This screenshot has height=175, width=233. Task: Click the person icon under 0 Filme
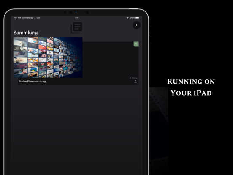135,82
